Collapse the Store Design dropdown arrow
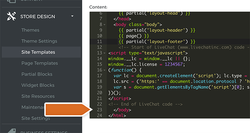250x133 pixels. 72,16
